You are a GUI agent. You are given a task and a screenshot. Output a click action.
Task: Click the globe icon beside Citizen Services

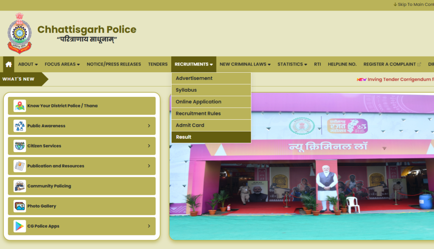19,146
